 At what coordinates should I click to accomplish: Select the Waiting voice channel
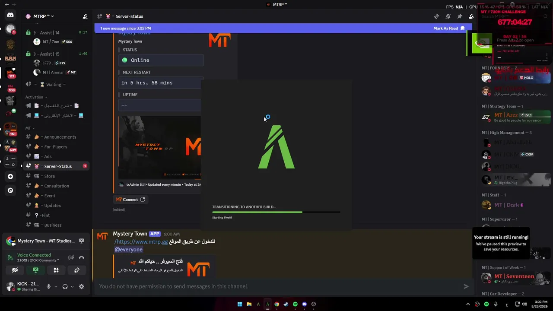pyautogui.click(x=56, y=85)
